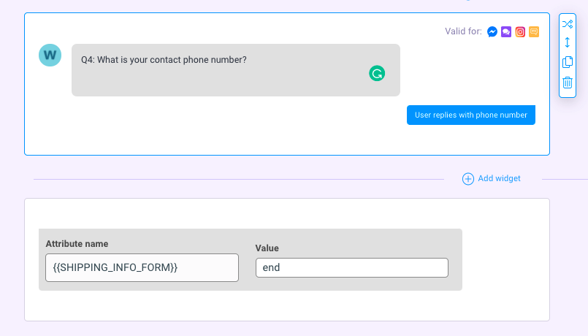The image size is (588, 336).
Task: Click the Add widget link
Action: pos(499,178)
